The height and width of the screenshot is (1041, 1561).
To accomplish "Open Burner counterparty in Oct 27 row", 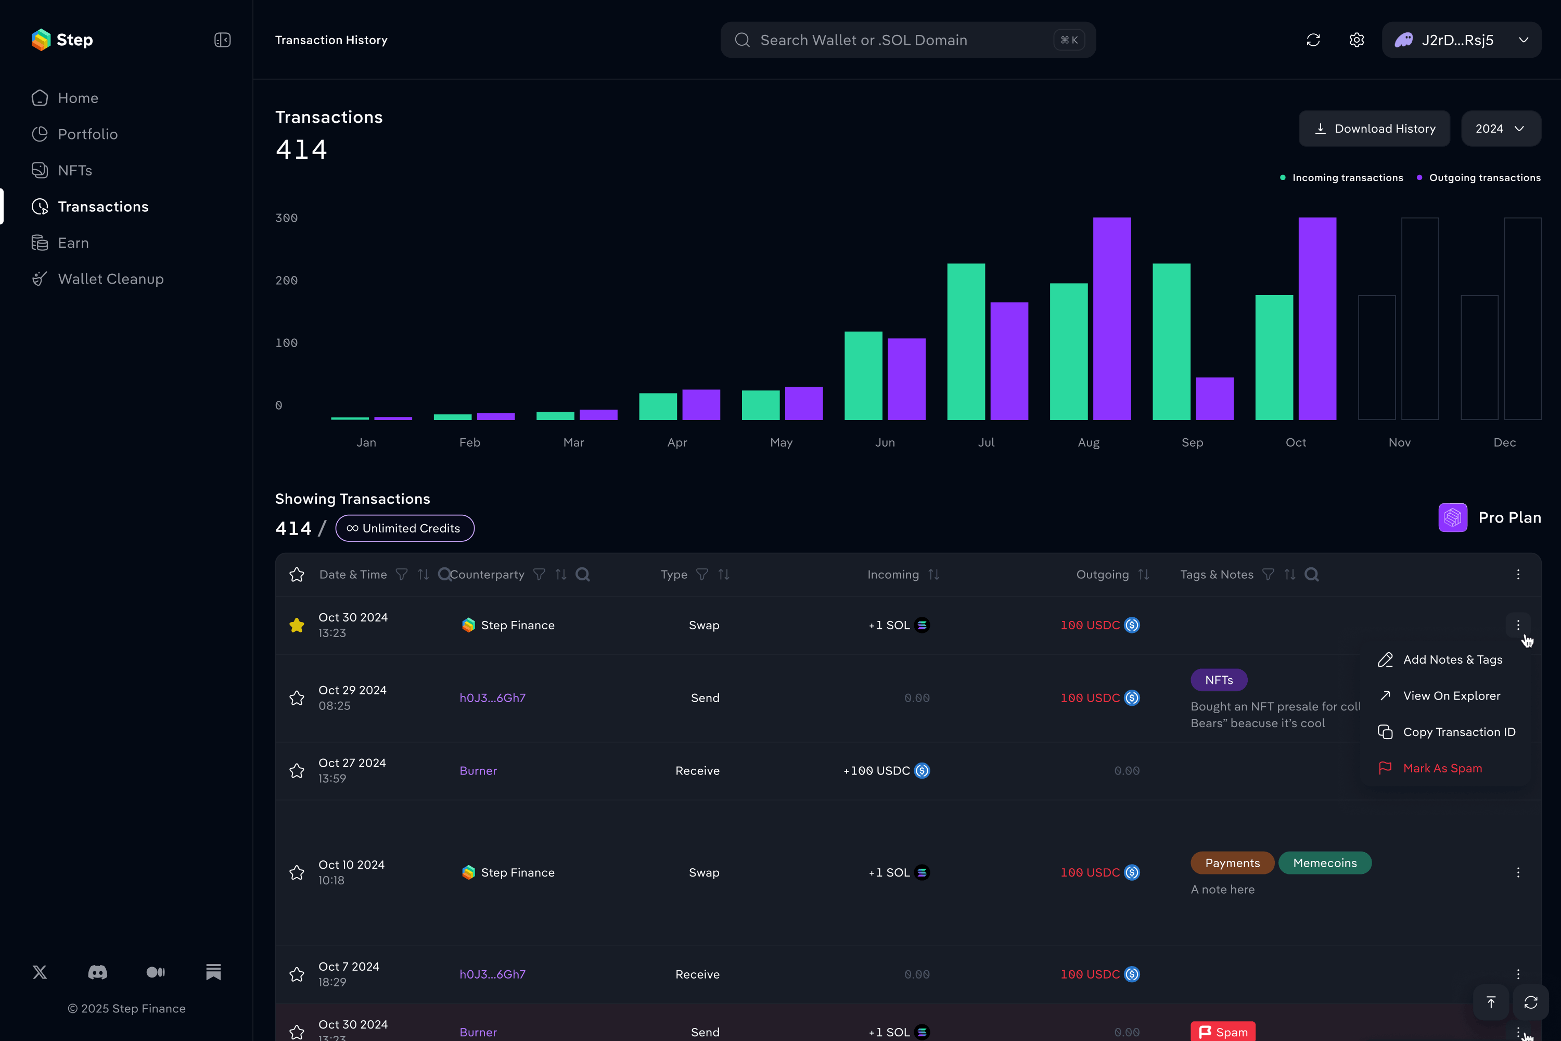I will click(x=478, y=771).
